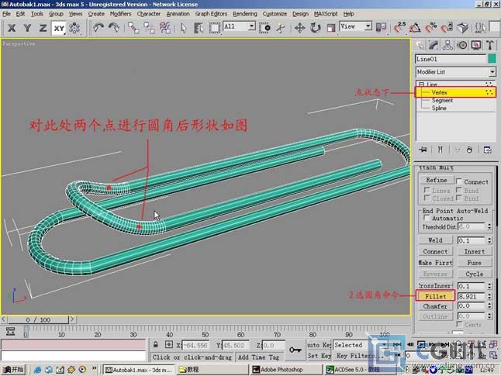Image resolution: width=501 pixels, height=376 pixels.
Task: Toggle the Closed checkbox under Refine
Action: [427, 198]
